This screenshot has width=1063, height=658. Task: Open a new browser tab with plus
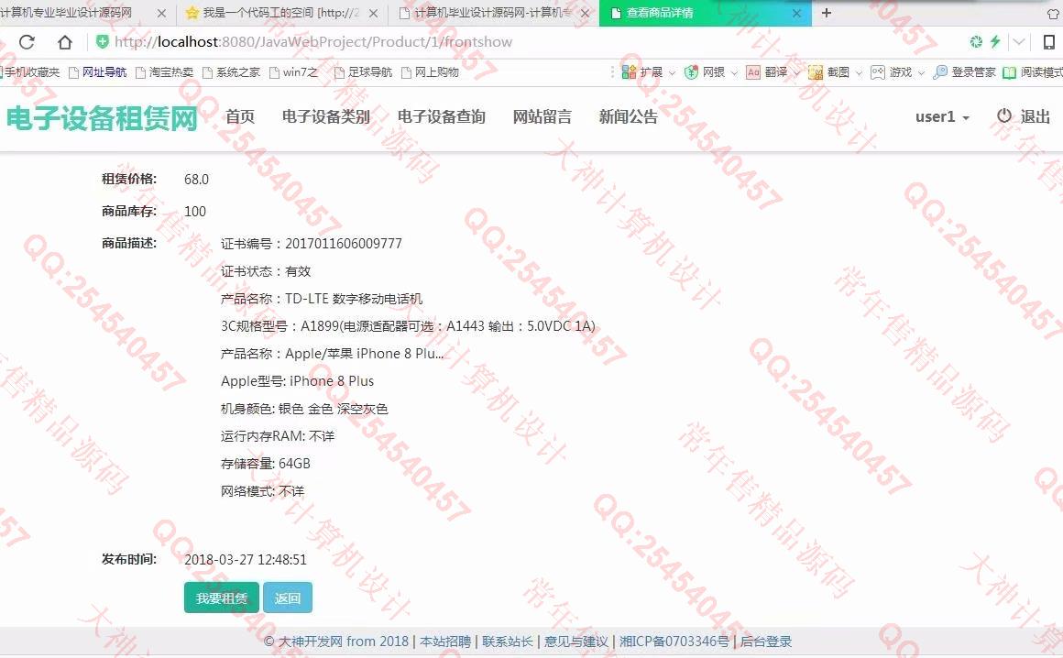tap(827, 13)
